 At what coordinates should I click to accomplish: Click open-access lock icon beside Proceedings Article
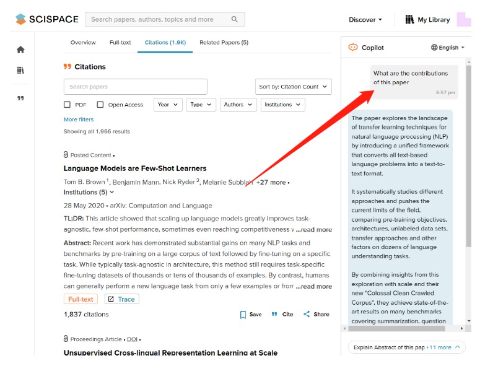pyautogui.click(x=66, y=339)
